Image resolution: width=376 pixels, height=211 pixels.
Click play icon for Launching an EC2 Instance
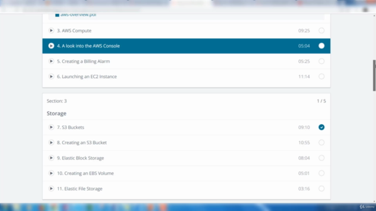tap(51, 76)
